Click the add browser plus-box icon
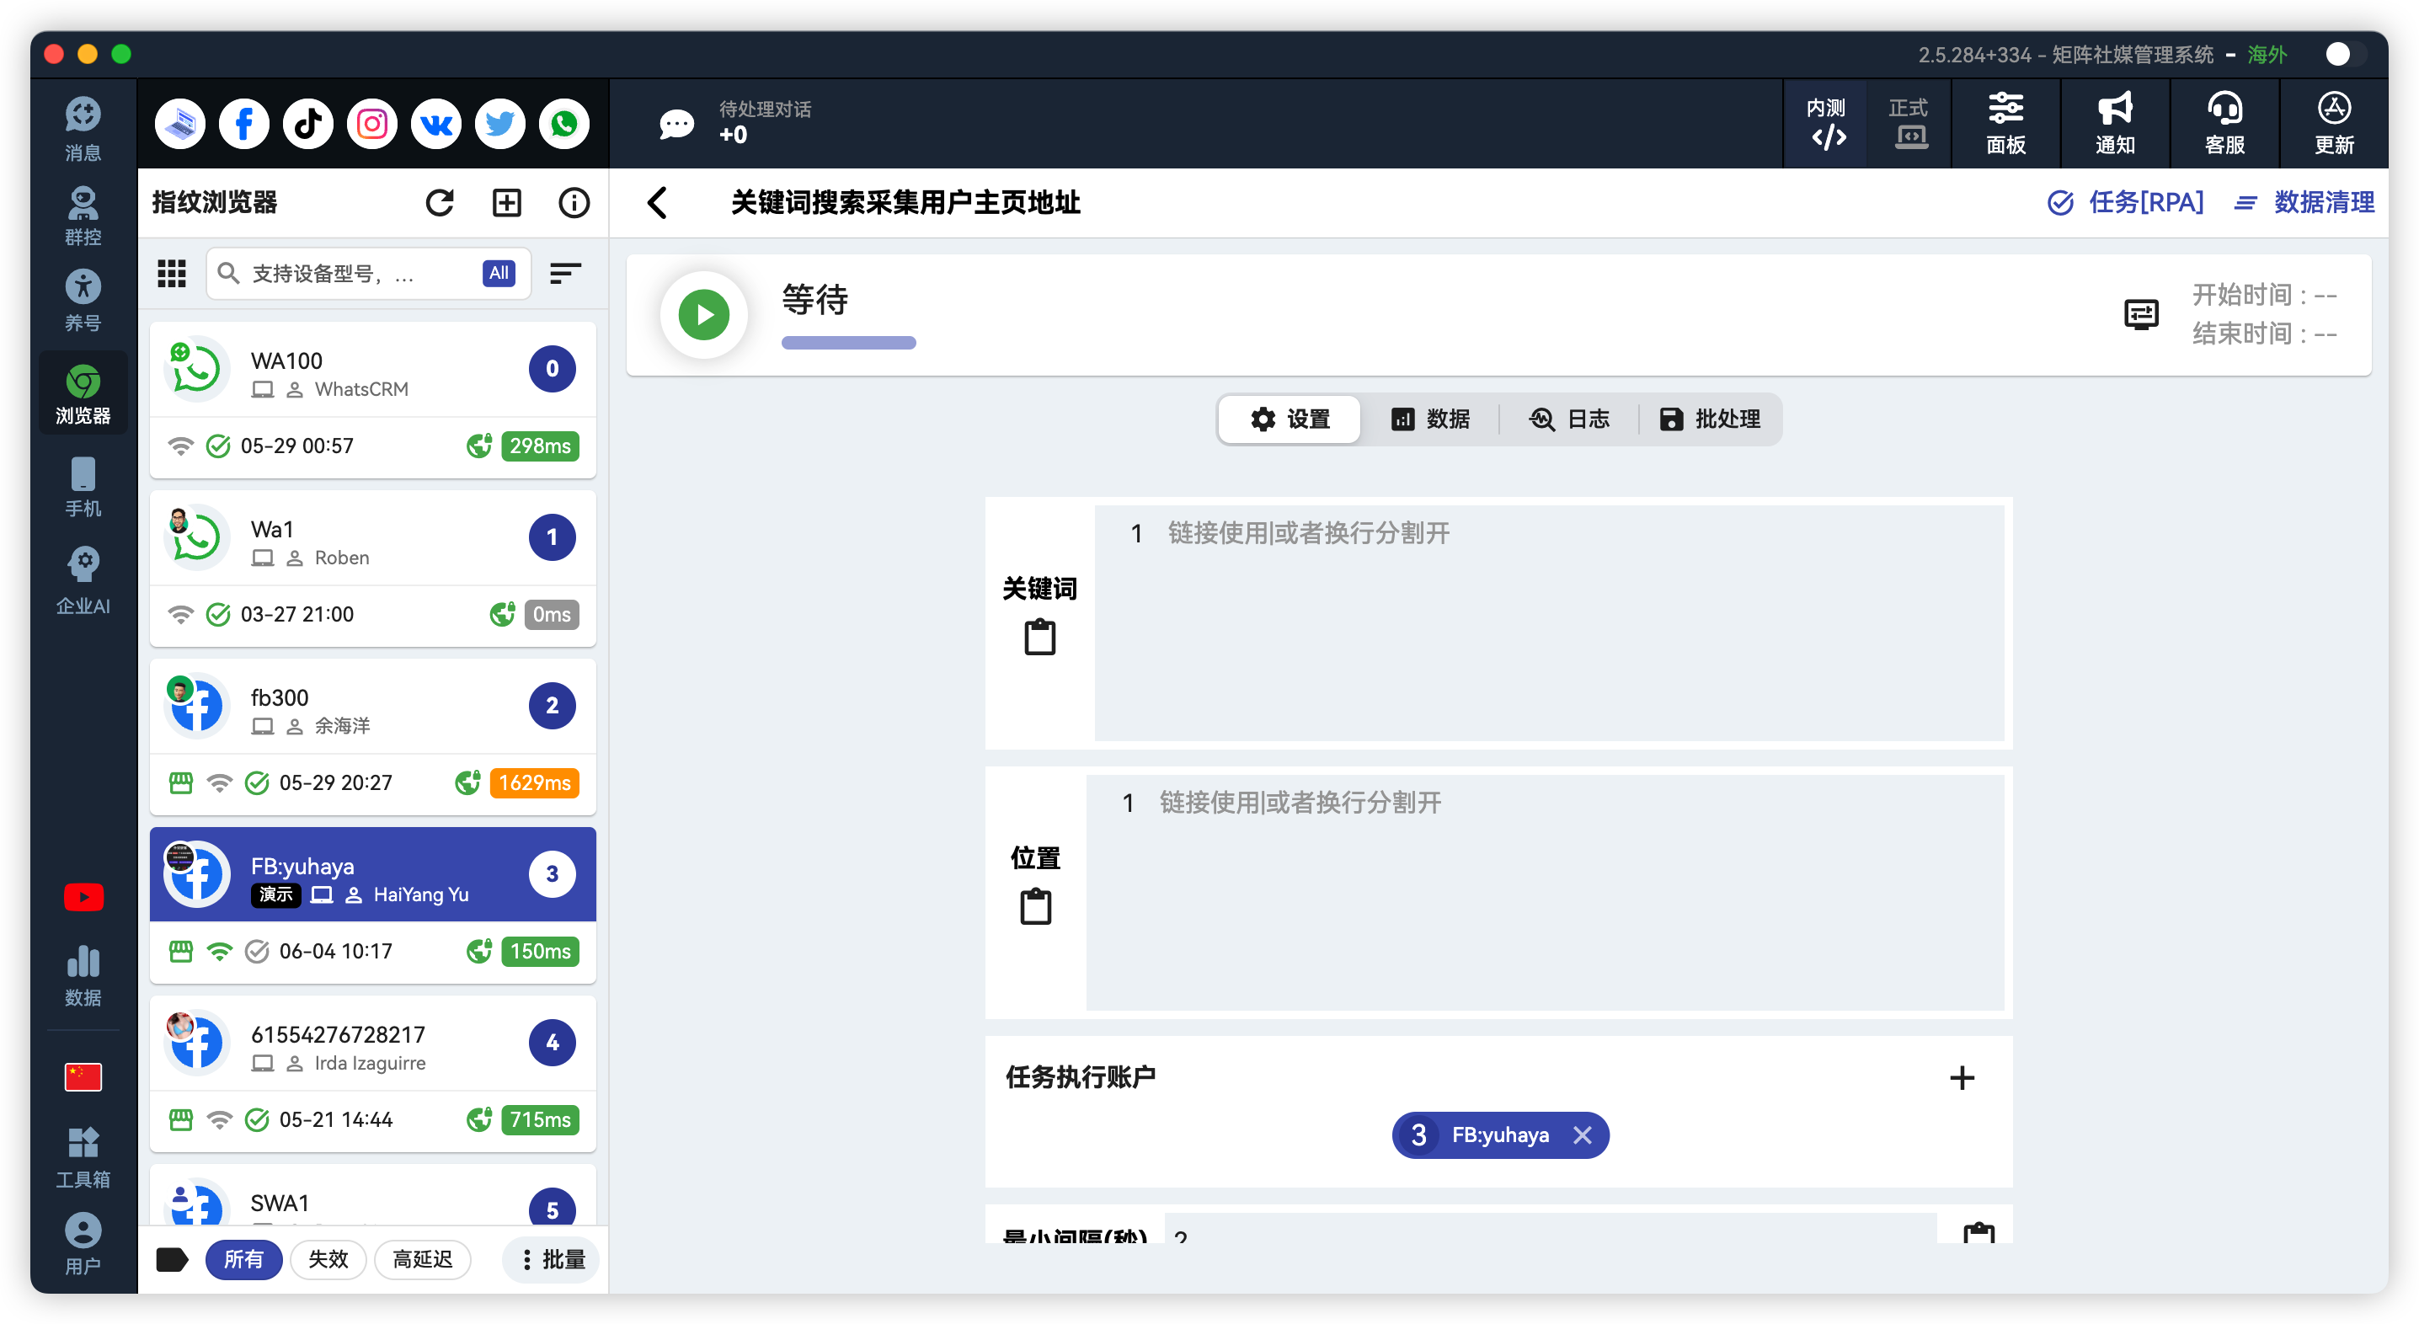Screen dimensions: 2419x1324 [507, 202]
